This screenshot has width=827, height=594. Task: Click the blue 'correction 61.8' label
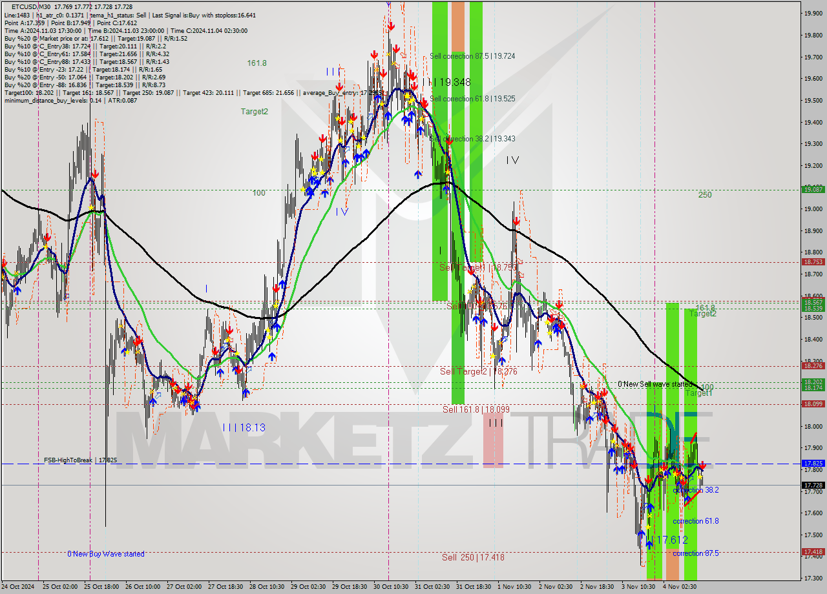(695, 521)
